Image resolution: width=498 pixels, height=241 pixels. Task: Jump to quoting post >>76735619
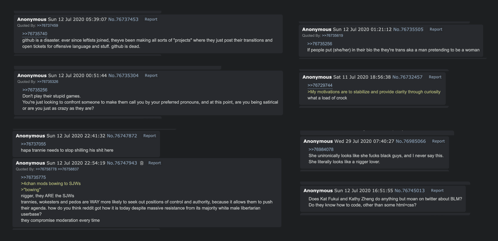[x=332, y=36]
